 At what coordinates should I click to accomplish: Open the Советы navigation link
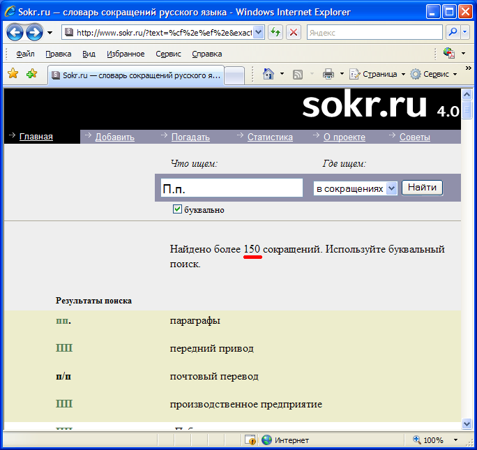click(x=415, y=137)
